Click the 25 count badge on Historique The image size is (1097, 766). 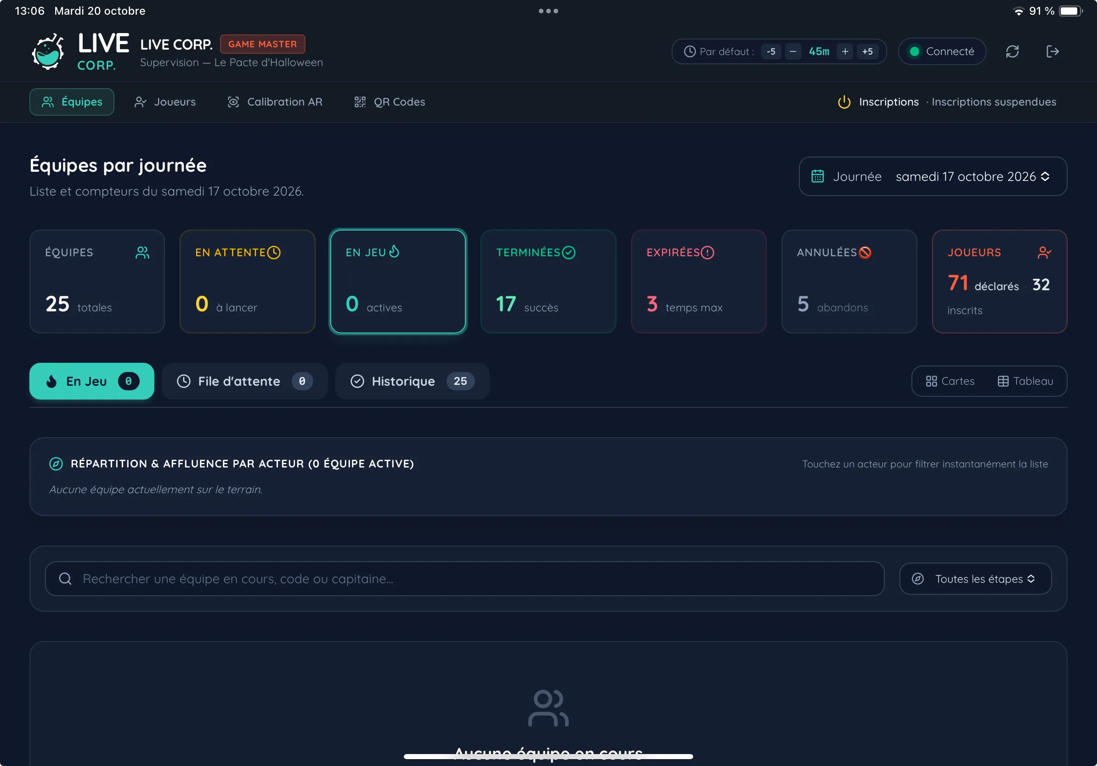[x=460, y=381]
